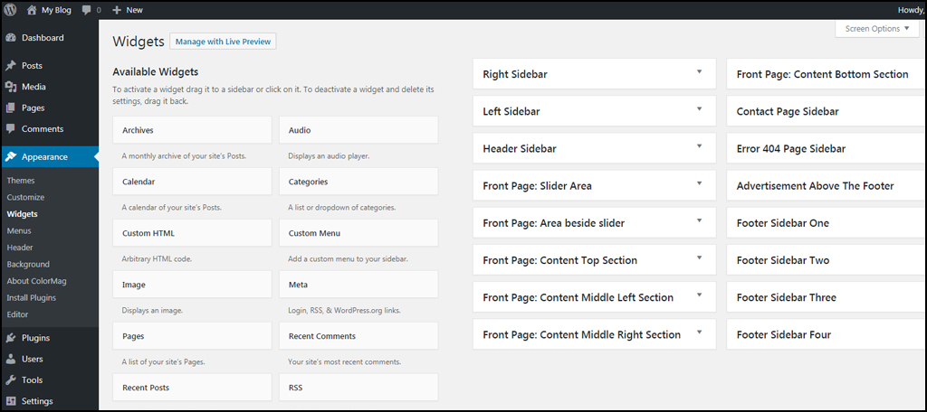Open Menus submenu item
The image size is (927, 412).
pyautogui.click(x=19, y=230)
